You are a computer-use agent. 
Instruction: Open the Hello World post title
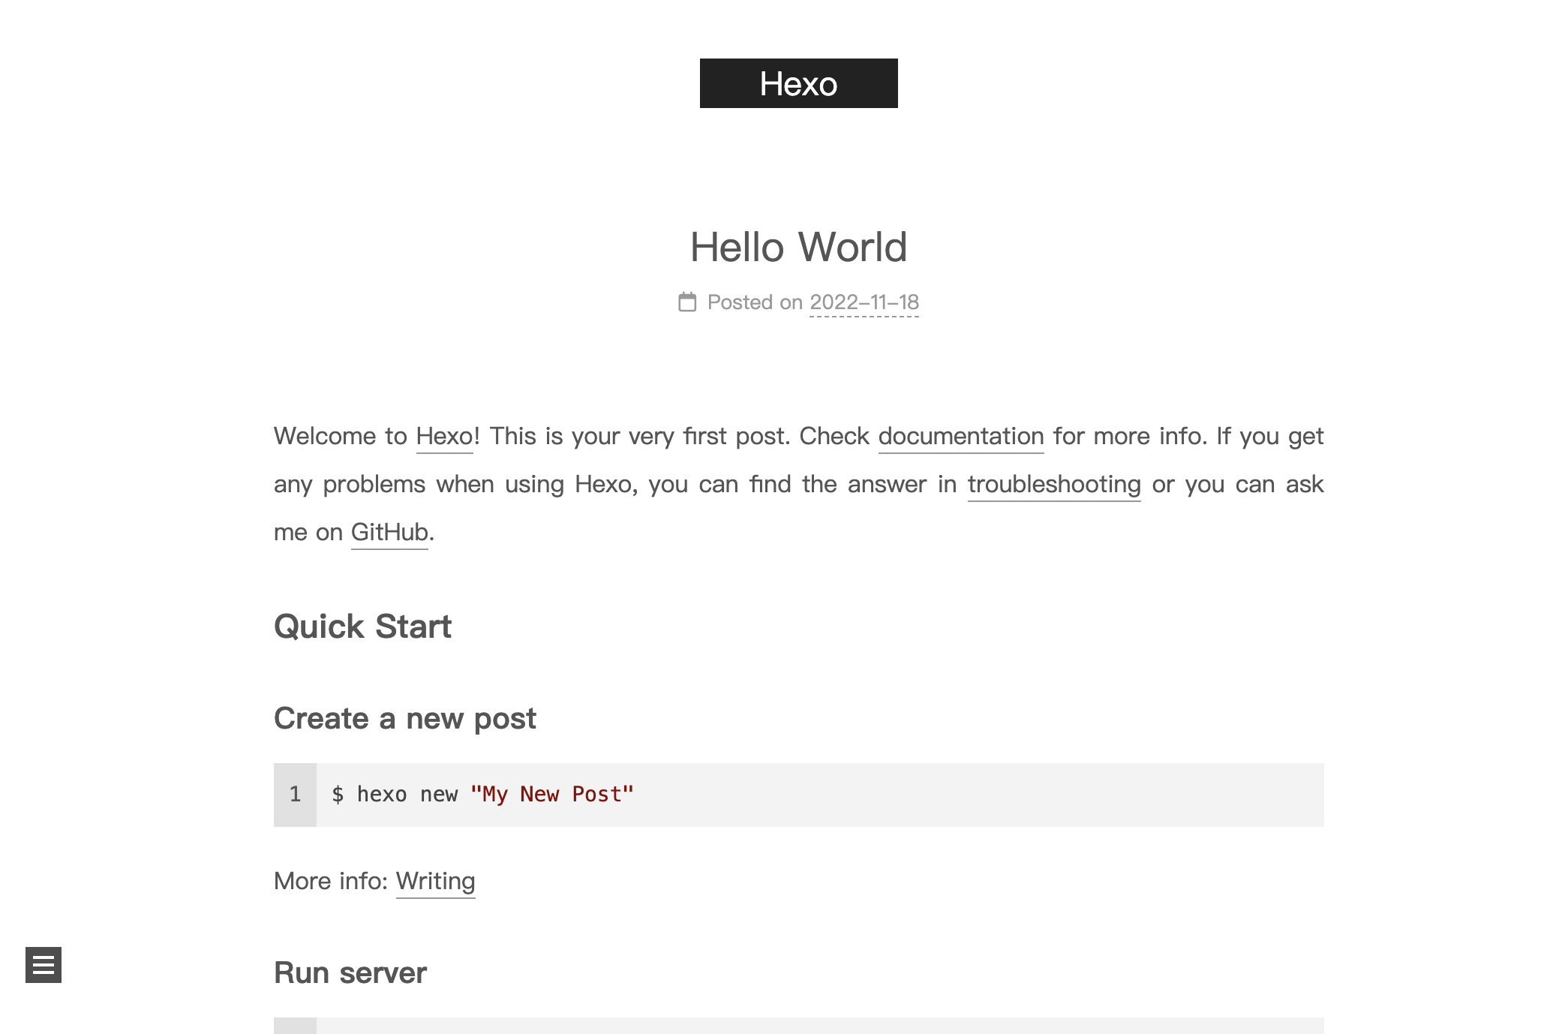tap(798, 247)
